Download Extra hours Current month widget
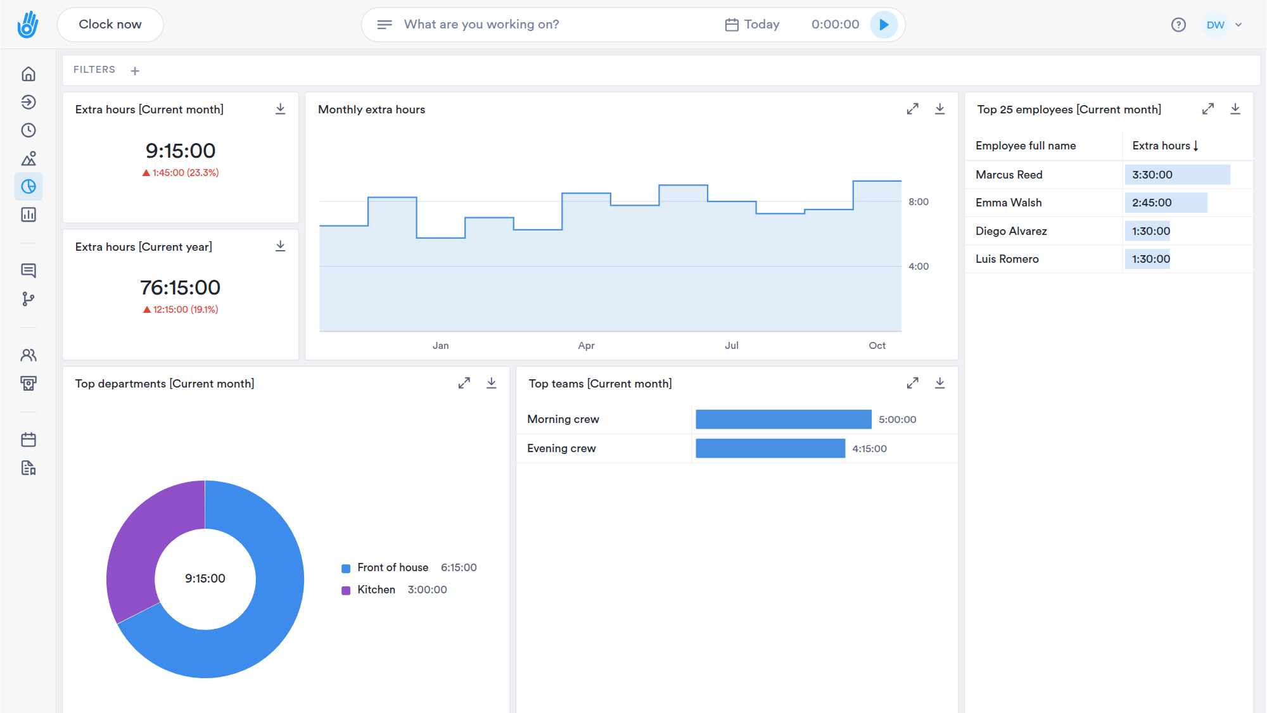 point(281,109)
